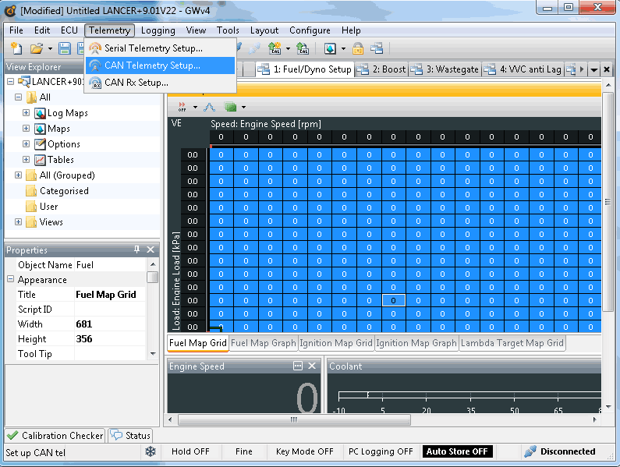Click the padlock icon in the toolbar
The height and width of the screenshot is (467, 620).
pos(358,49)
